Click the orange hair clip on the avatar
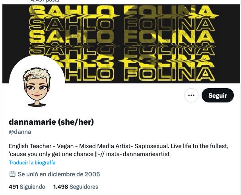241x195 pixels. 28,77
